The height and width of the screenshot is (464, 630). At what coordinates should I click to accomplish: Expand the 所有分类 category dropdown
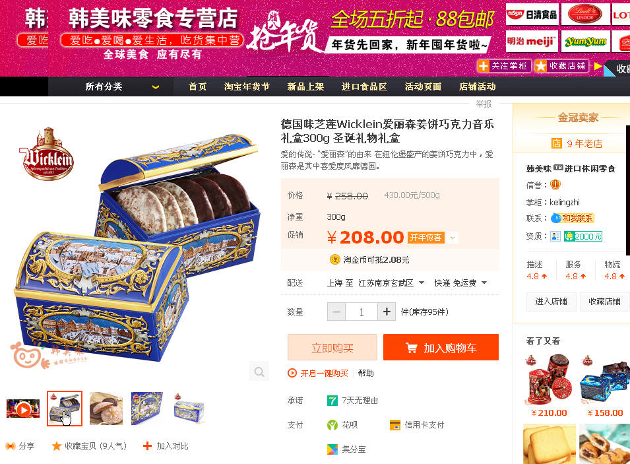156,87
